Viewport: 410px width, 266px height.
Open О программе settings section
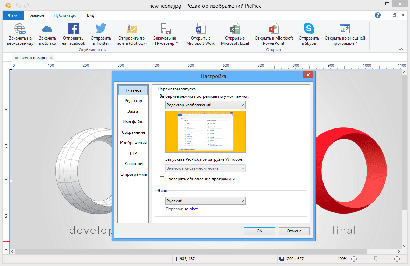133,174
